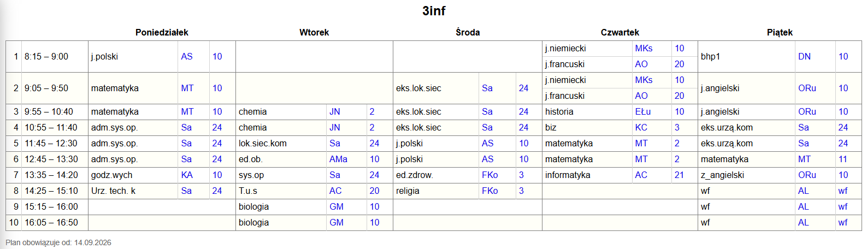
Task: Click room wf link in lesson 8
Action: coord(843,191)
